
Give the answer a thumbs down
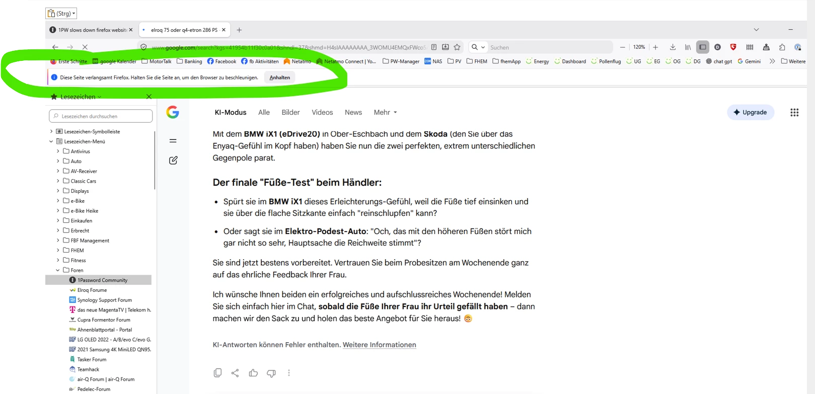[271, 373]
